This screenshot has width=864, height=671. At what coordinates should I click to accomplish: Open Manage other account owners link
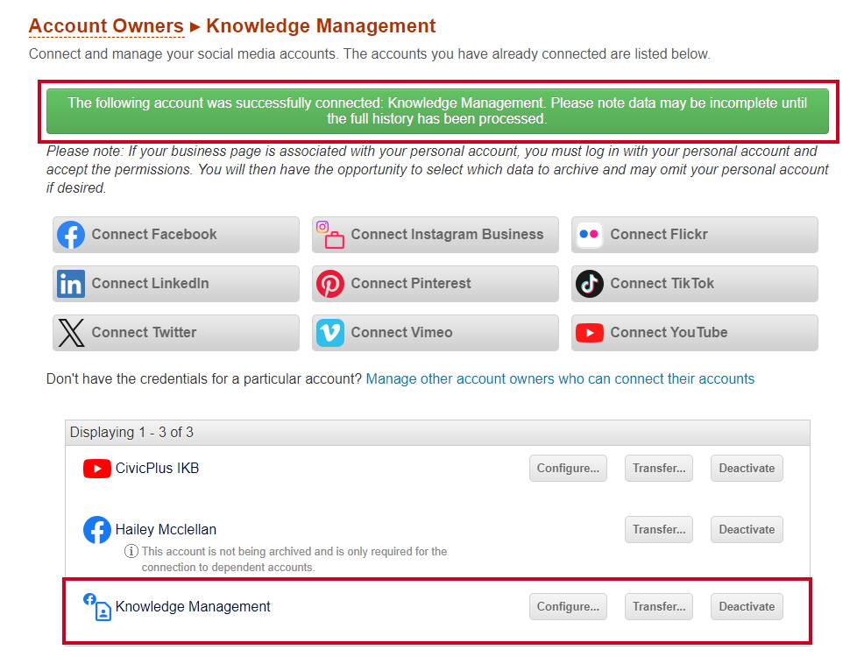[560, 379]
